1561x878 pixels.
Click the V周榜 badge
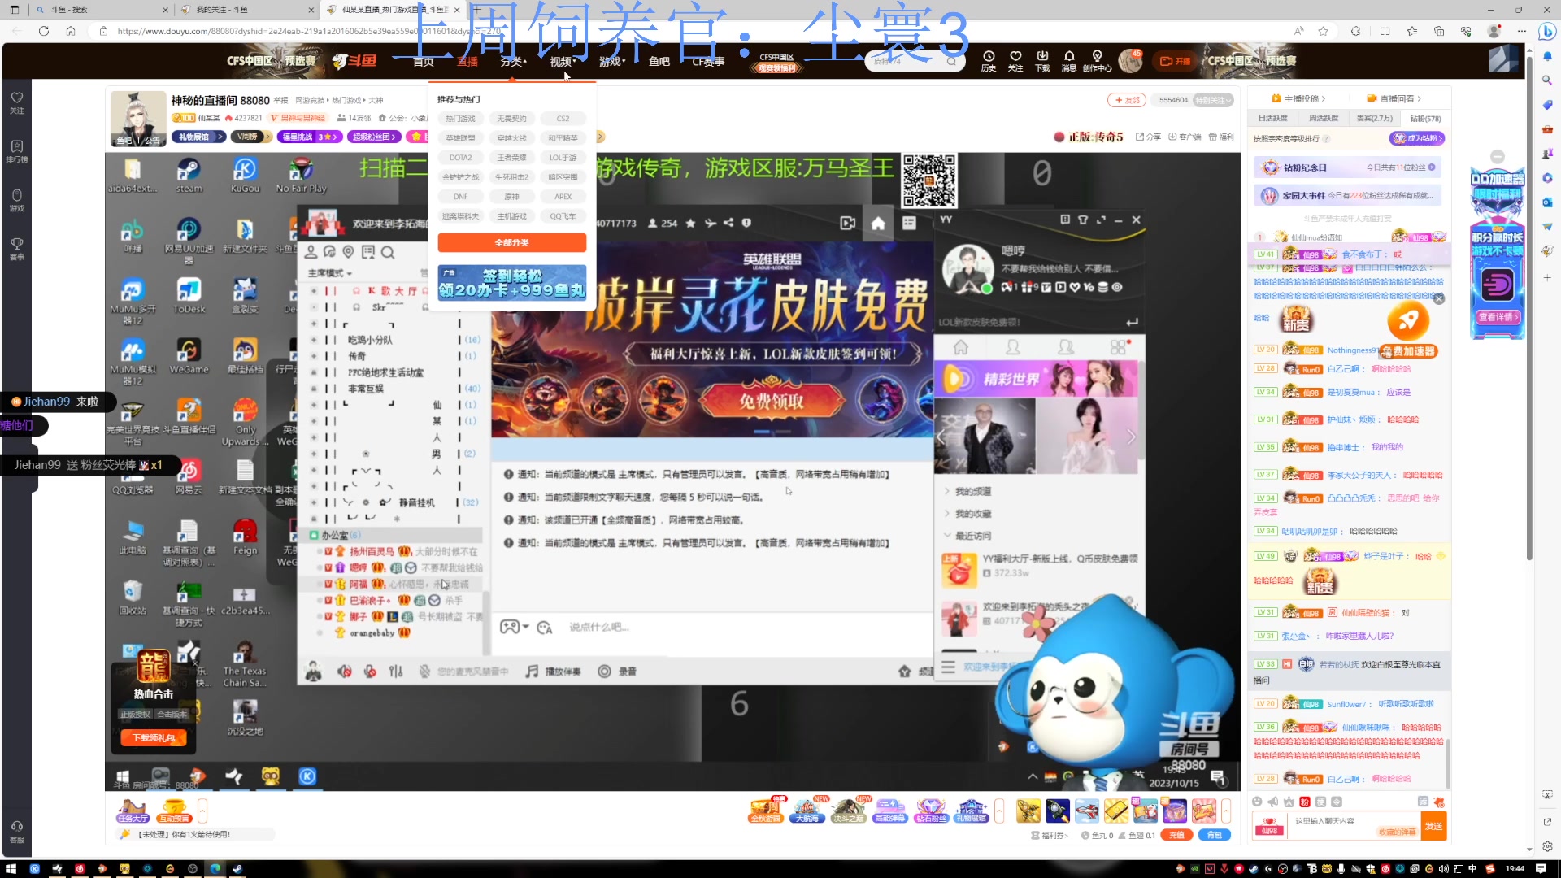pyautogui.click(x=251, y=137)
